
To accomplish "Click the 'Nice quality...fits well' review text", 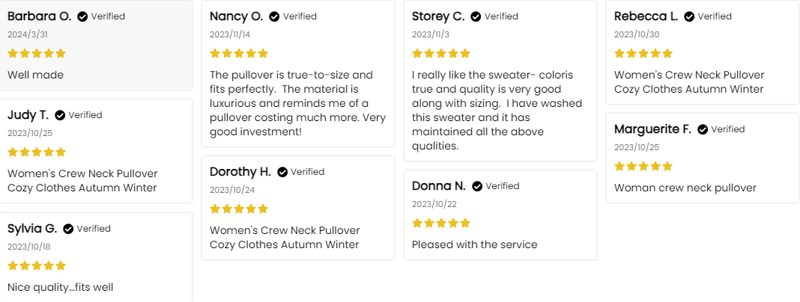I will click(60, 287).
